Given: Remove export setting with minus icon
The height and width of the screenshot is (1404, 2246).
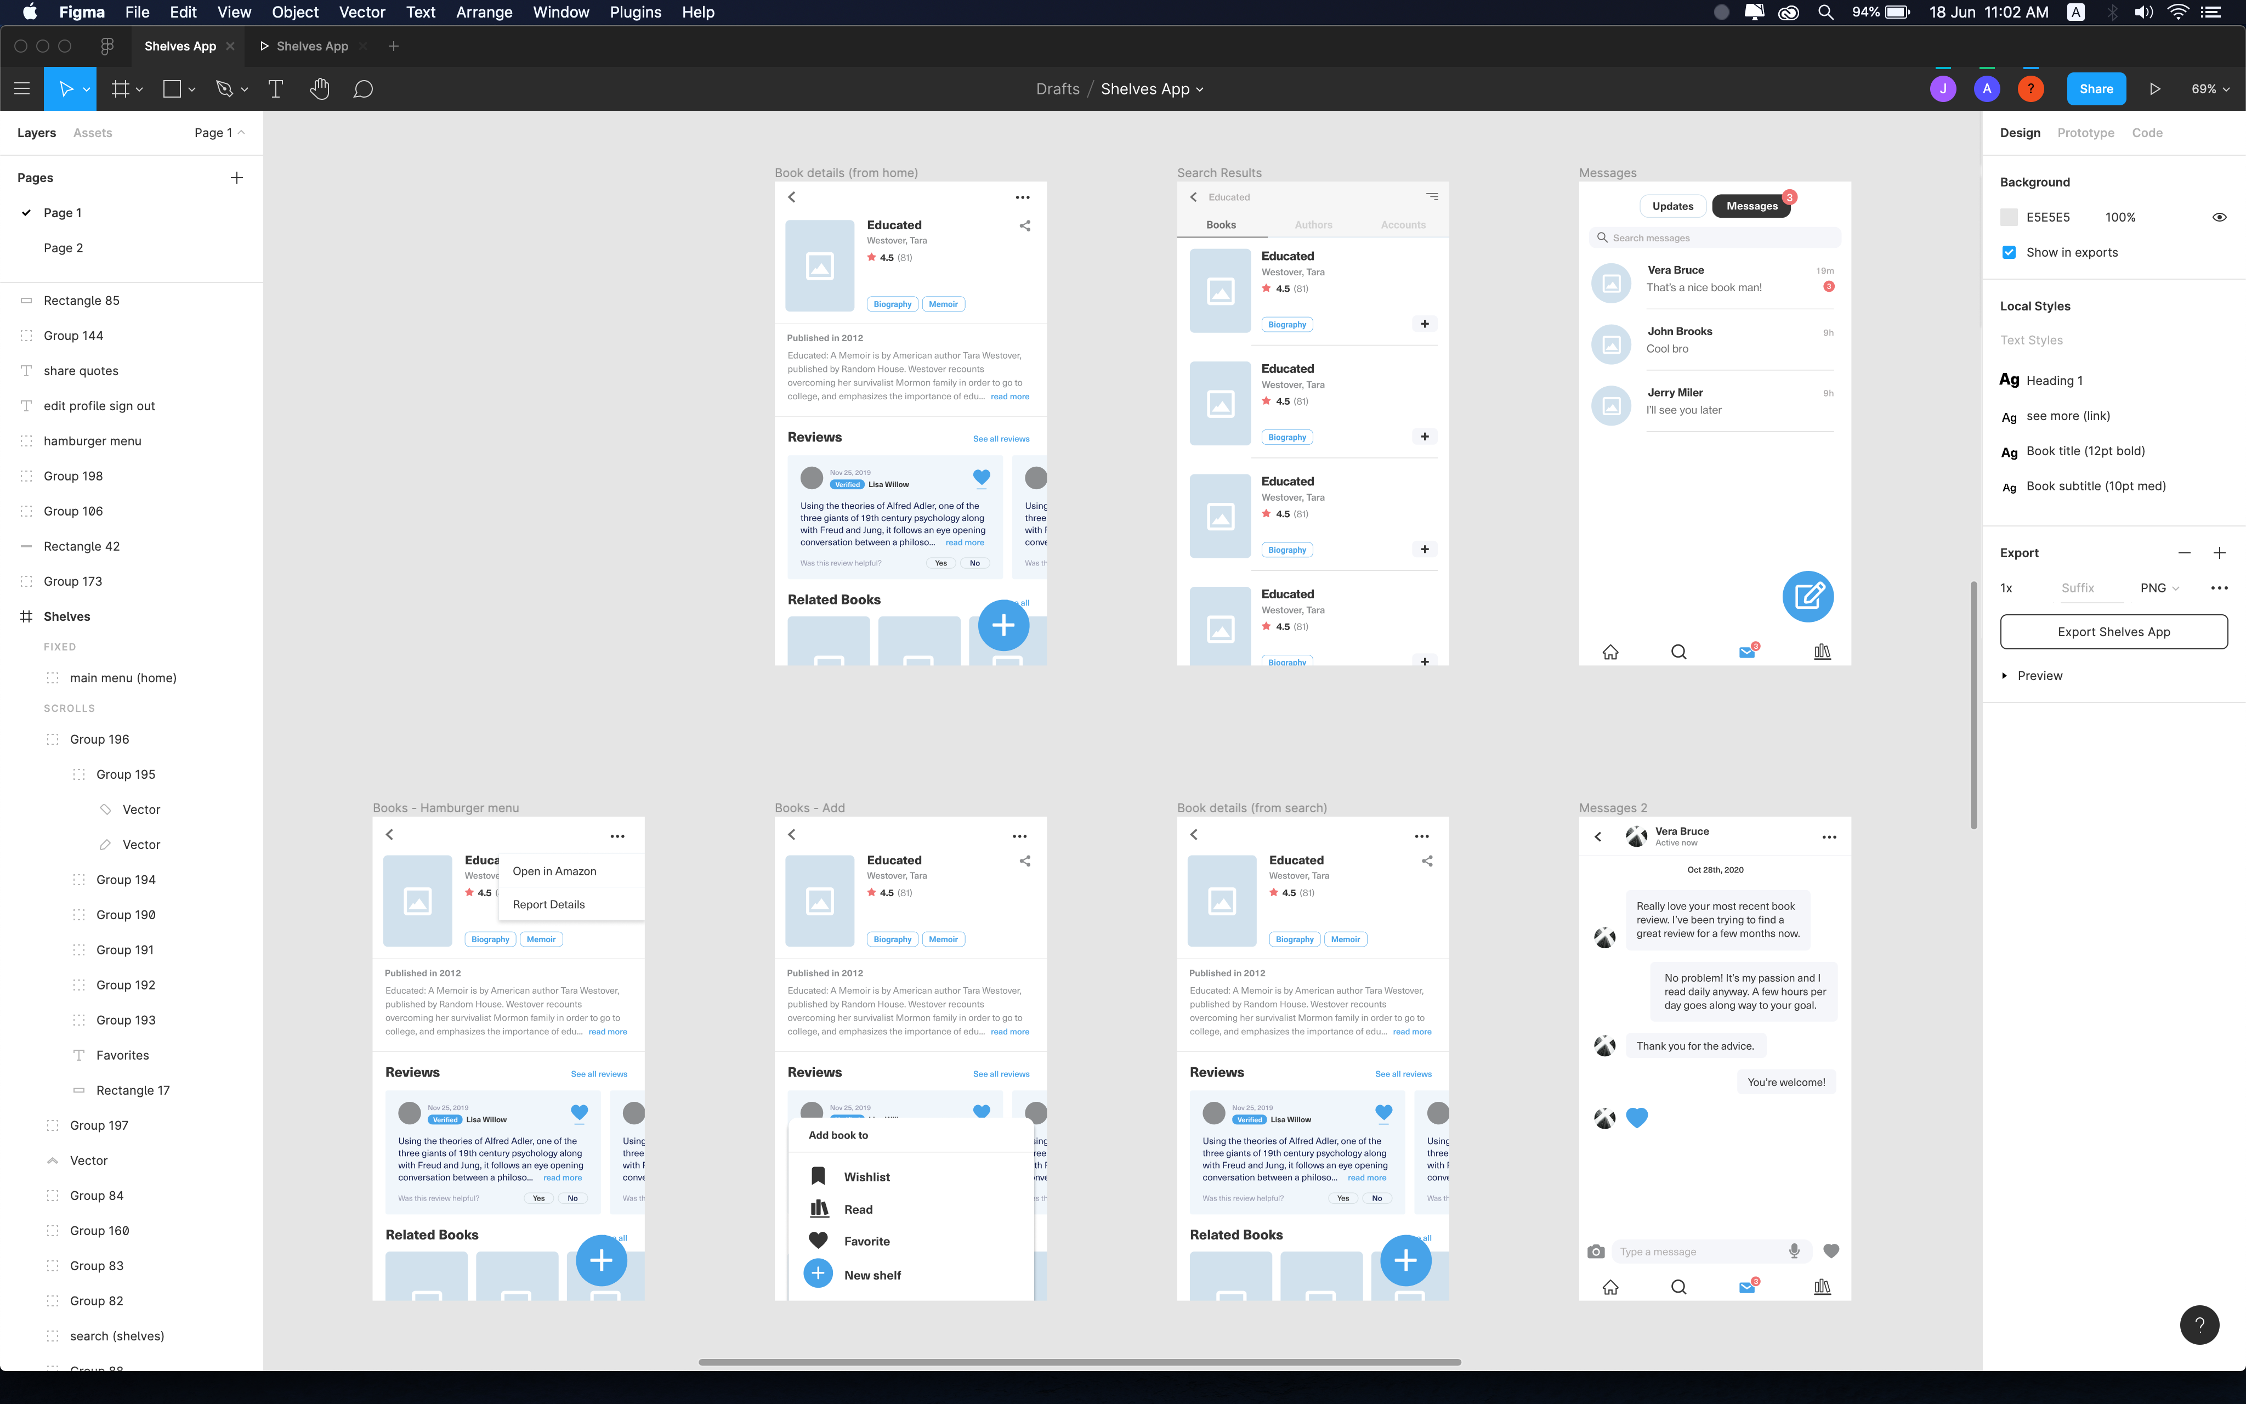Looking at the screenshot, I should (x=2184, y=552).
